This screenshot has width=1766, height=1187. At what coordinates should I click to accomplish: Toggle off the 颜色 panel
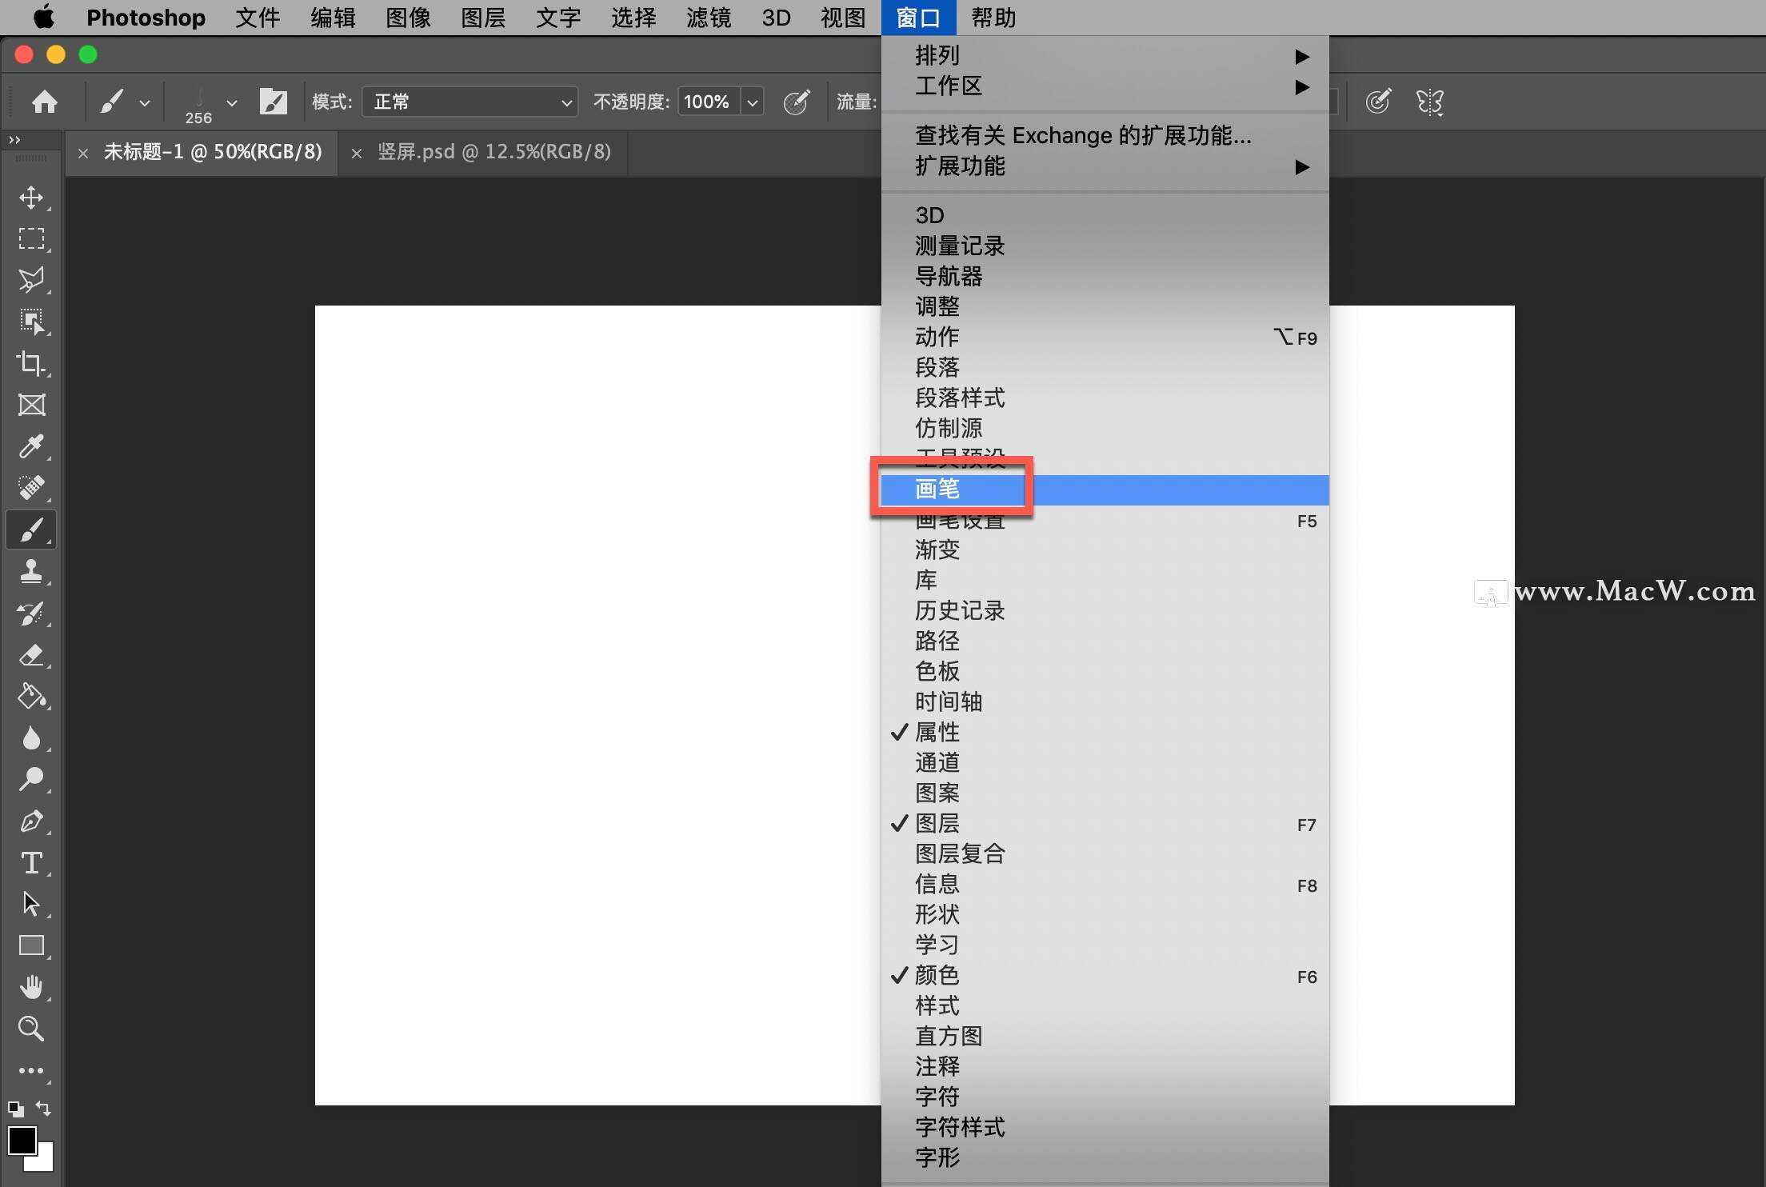coord(937,975)
